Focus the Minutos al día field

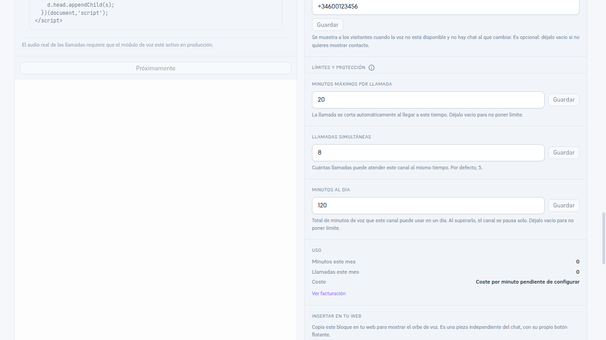coord(428,206)
